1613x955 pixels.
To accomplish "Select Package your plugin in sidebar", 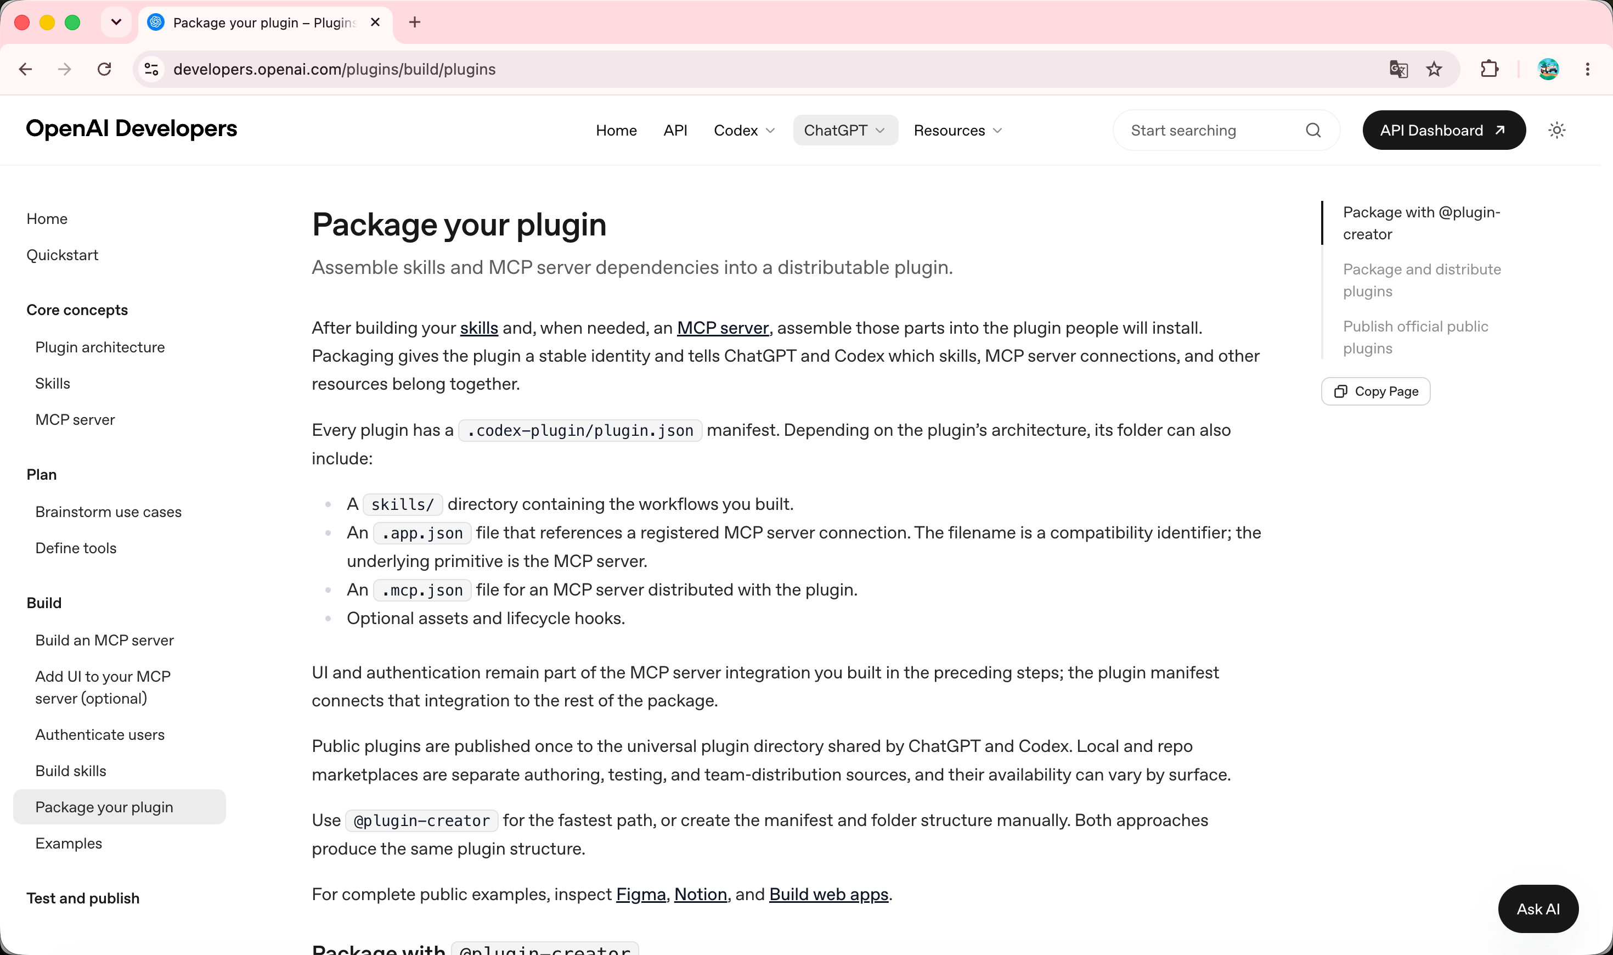I will click(x=120, y=807).
